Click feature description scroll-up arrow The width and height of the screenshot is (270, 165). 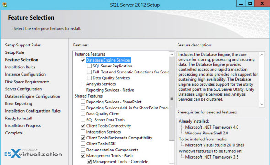point(262,55)
